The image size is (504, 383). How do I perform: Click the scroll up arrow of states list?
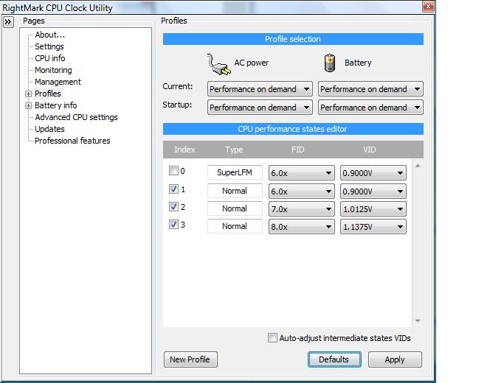[x=418, y=166]
